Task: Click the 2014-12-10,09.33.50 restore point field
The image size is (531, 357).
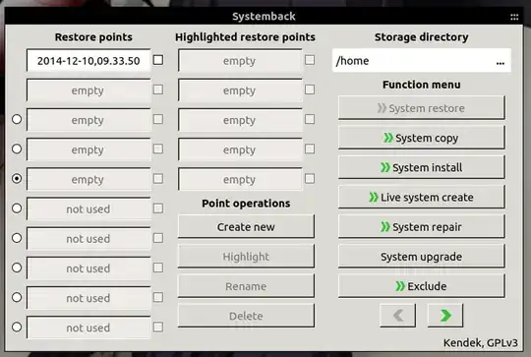Action: [88, 61]
